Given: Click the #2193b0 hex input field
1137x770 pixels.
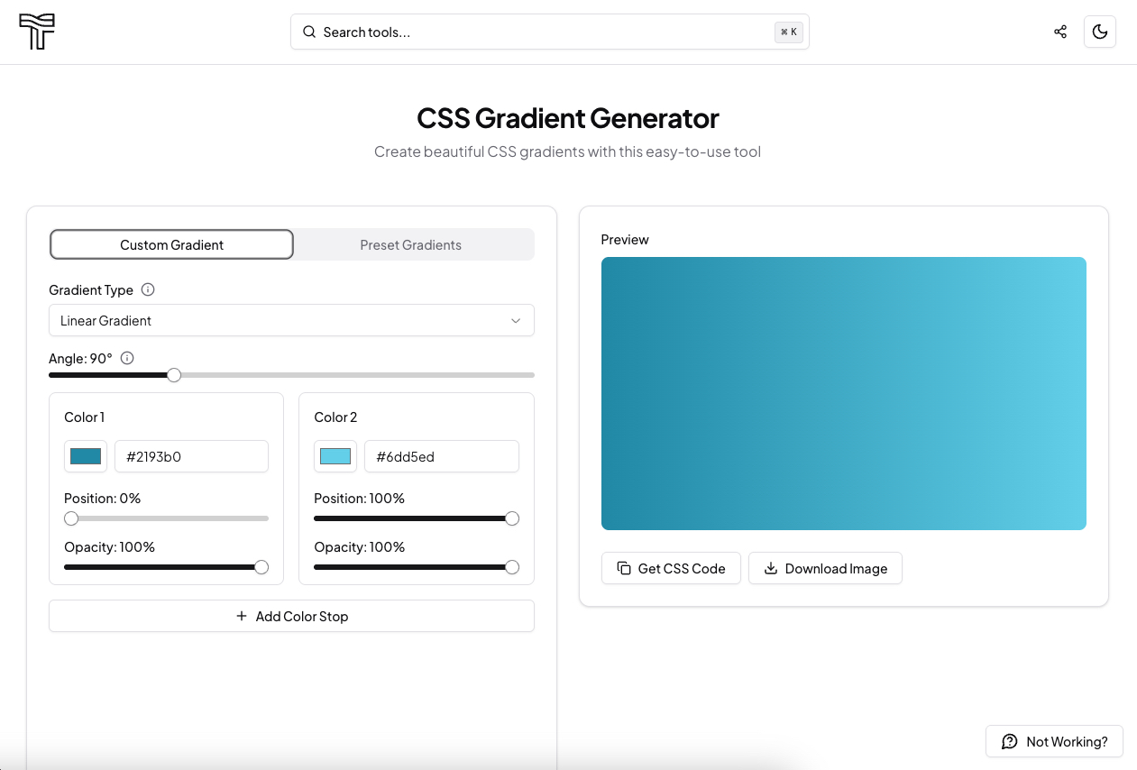Looking at the screenshot, I should pyautogui.click(x=191, y=456).
